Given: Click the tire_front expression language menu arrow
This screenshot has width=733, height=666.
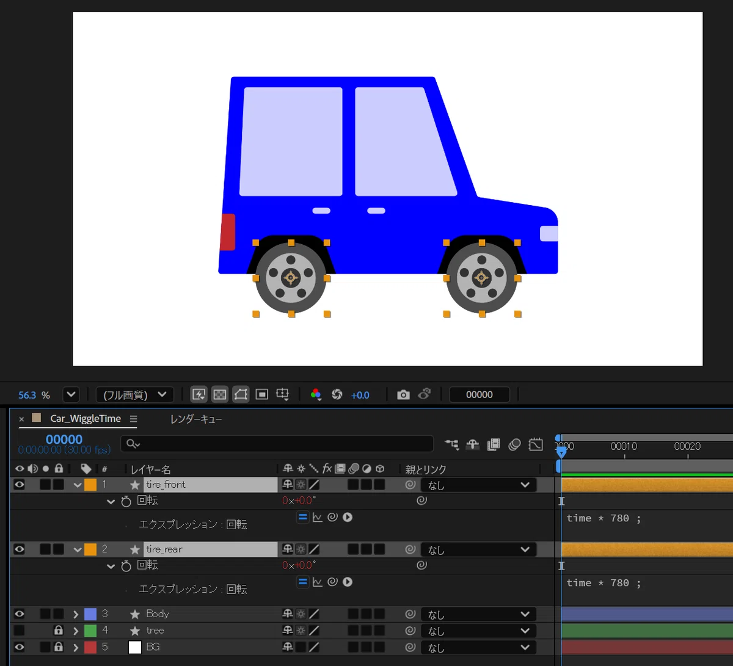Looking at the screenshot, I should coord(348,517).
